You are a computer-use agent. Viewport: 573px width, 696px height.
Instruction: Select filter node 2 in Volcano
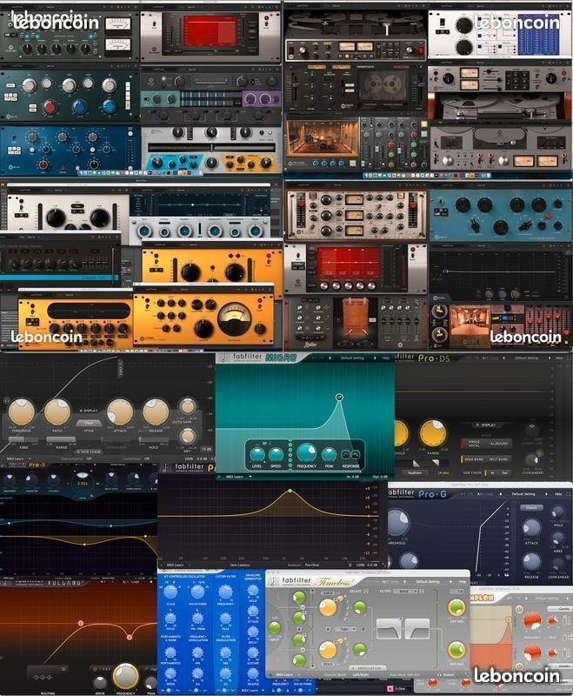(130, 637)
